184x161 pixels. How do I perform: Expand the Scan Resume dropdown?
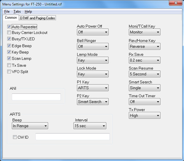pyautogui.click(x=144, y=74)
